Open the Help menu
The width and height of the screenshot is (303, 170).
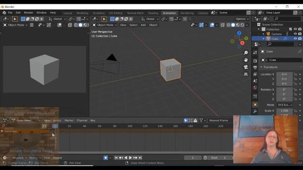(x=53, y=13)
